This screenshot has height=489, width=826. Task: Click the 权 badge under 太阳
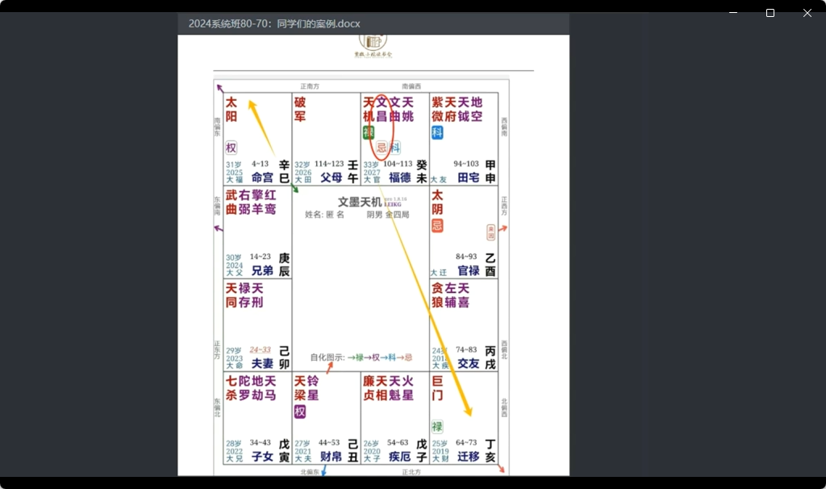[232, 148]
